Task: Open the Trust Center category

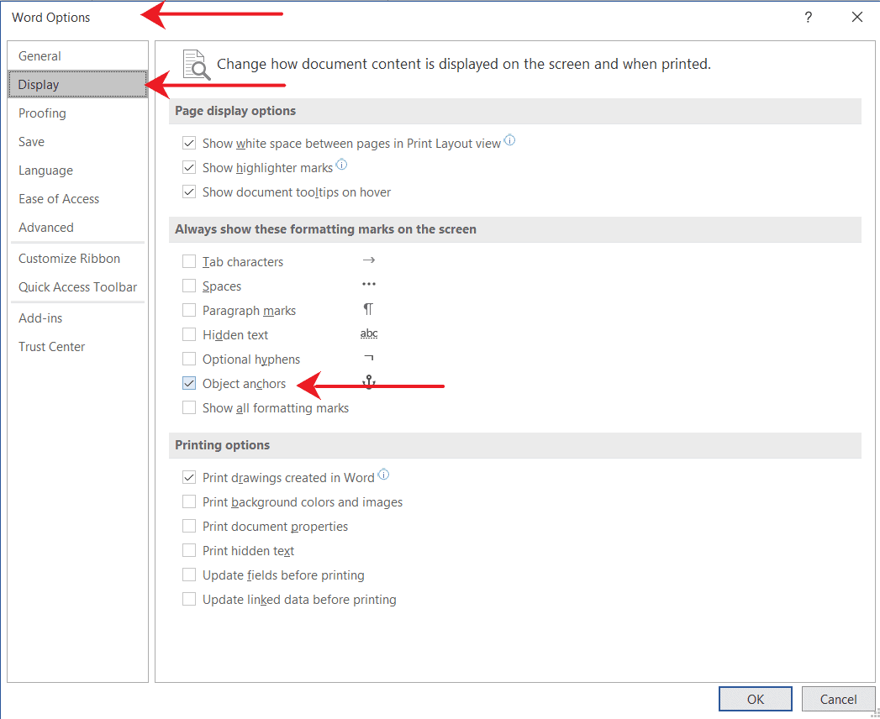Action: point(77,347)
